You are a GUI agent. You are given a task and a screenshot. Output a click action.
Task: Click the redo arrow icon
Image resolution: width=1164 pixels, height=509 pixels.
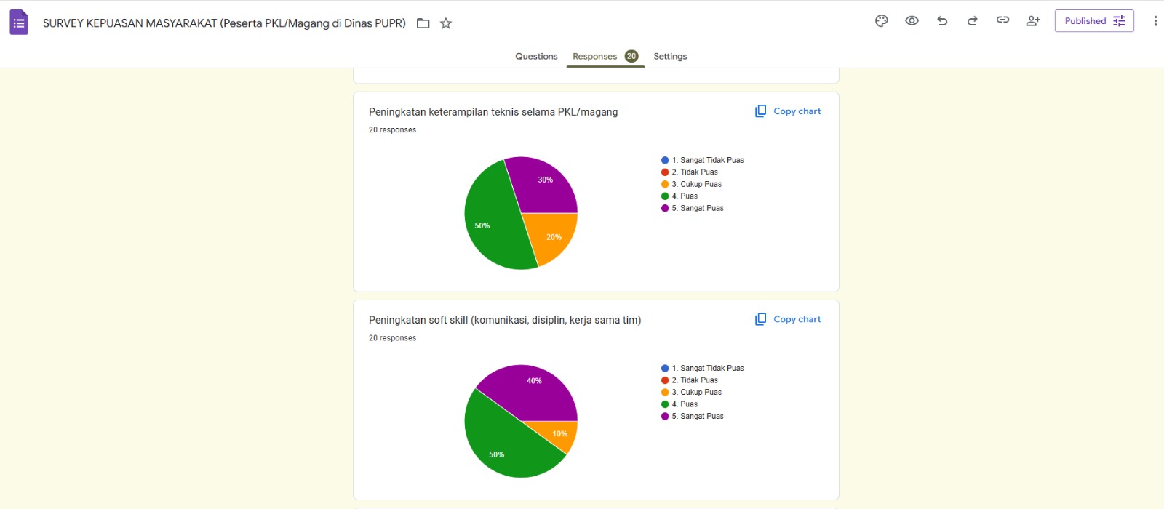click(x=972, y=21)
